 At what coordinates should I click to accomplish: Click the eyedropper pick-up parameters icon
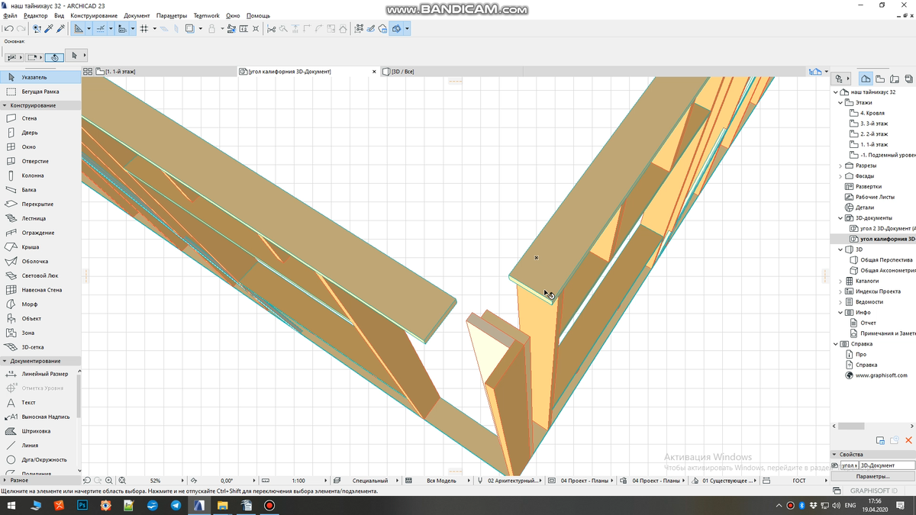tap(50, 29)
